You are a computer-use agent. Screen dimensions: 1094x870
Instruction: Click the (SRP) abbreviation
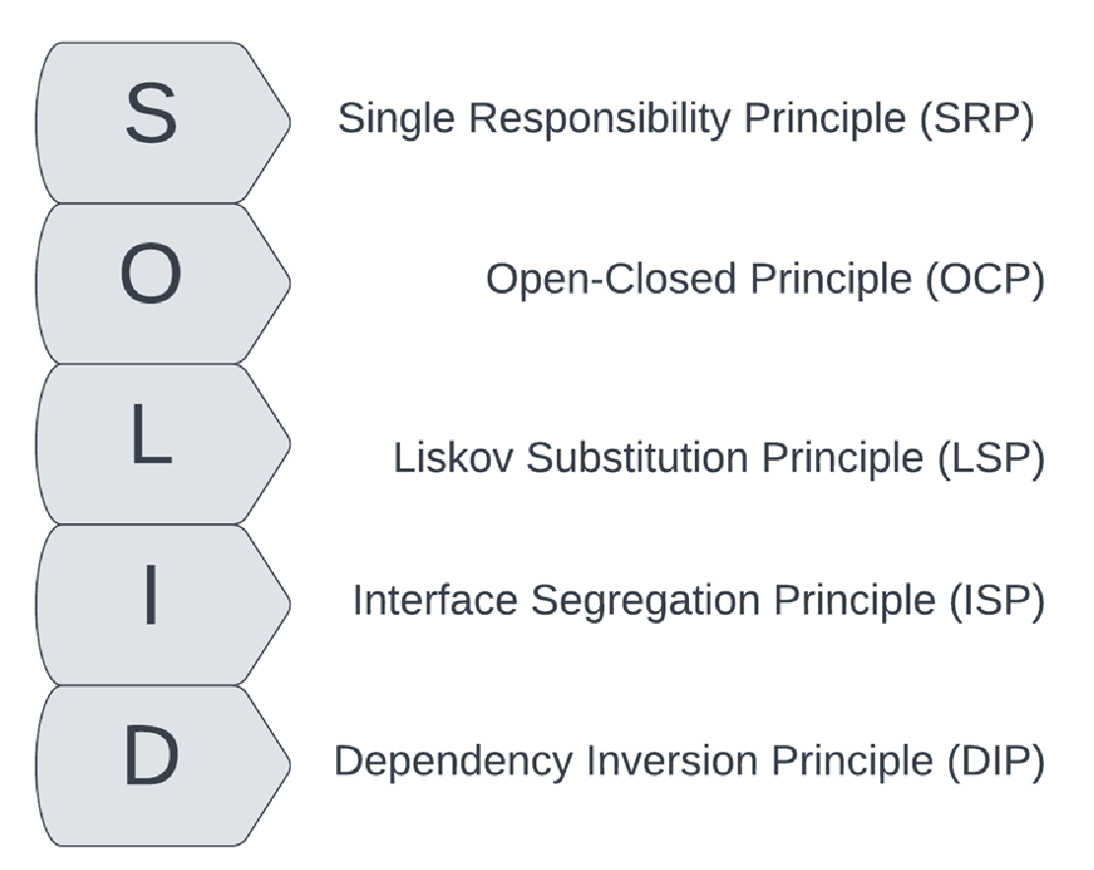[976, 119]
